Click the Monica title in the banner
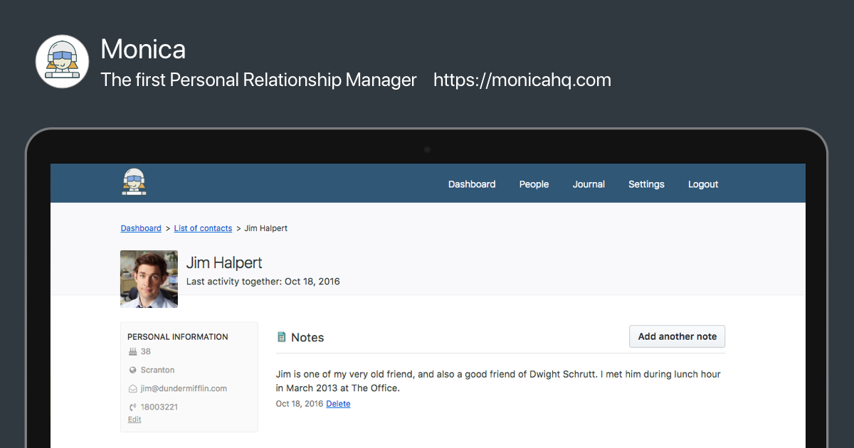Viewport: 854px width, 448px height. [x=143, y=49]
